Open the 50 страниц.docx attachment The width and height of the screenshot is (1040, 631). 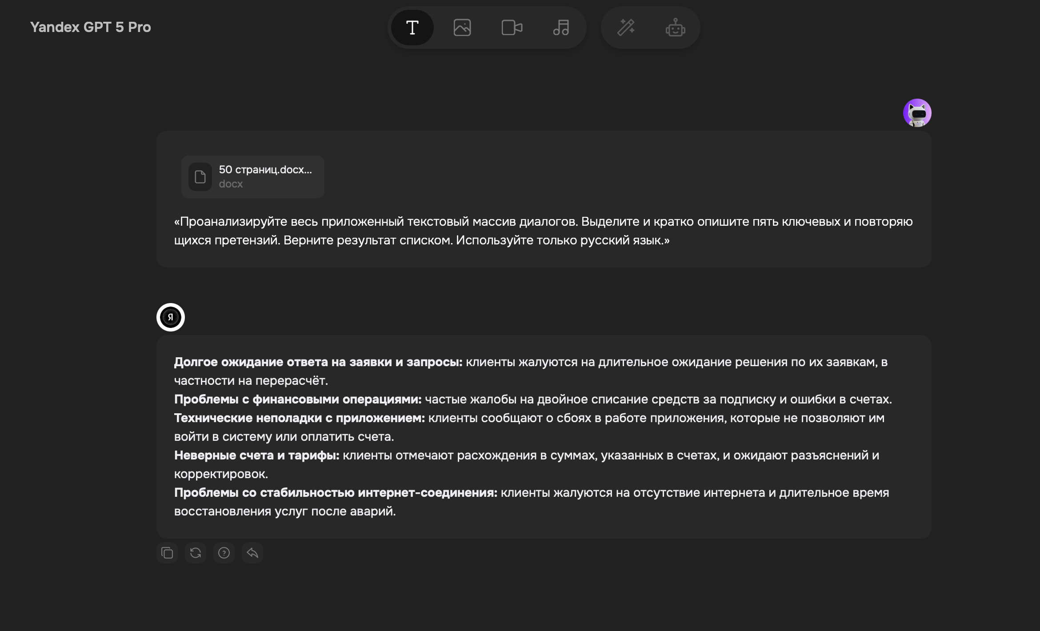(x=265, y=170)
